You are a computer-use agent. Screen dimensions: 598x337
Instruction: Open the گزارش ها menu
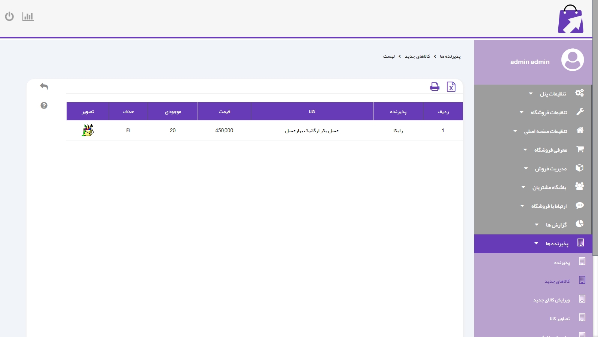[556, 225]
